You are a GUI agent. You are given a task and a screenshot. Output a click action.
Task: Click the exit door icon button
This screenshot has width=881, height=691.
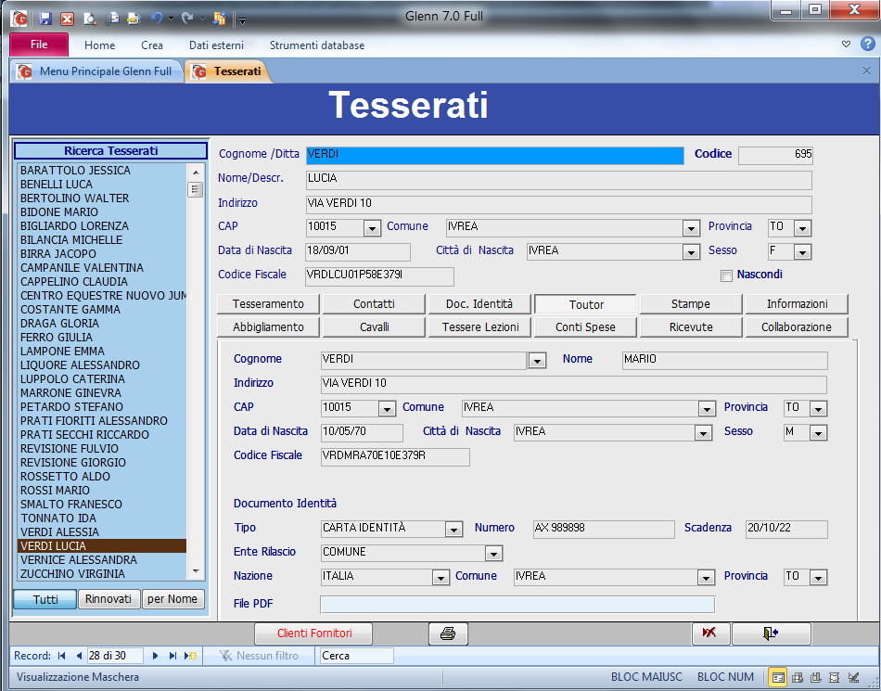coord(771,633)
